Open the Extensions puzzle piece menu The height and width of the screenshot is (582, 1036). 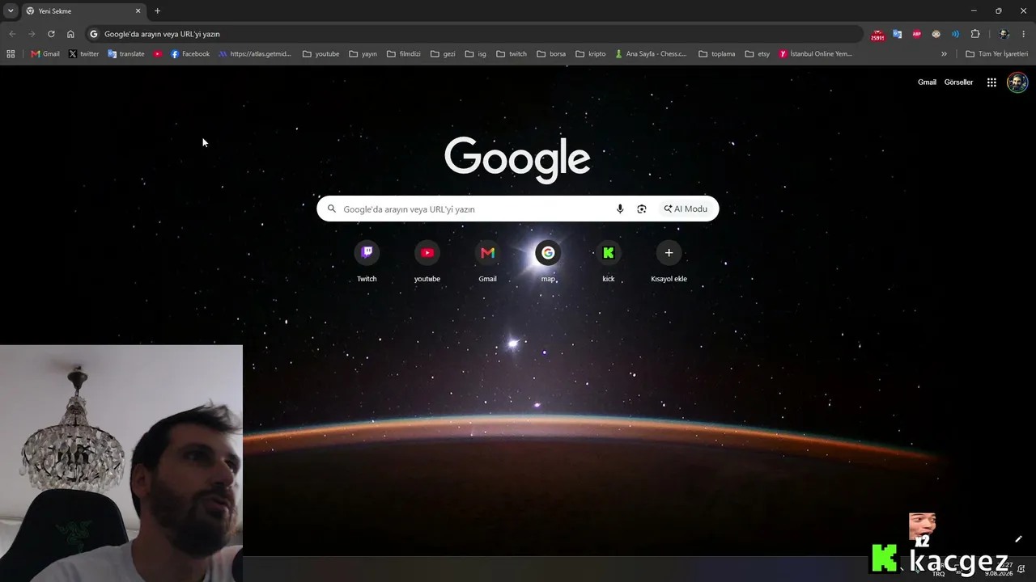[975, 34]
